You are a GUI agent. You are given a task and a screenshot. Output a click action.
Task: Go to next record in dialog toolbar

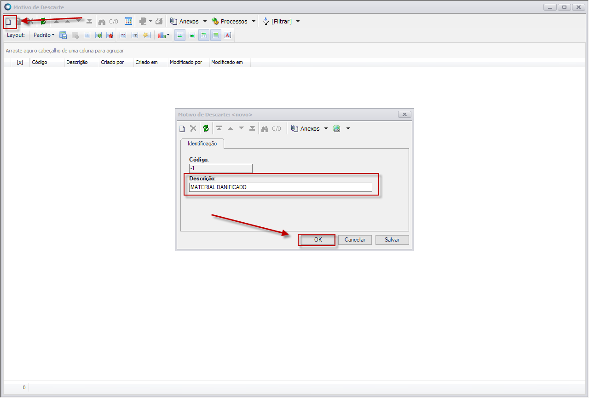241,128
